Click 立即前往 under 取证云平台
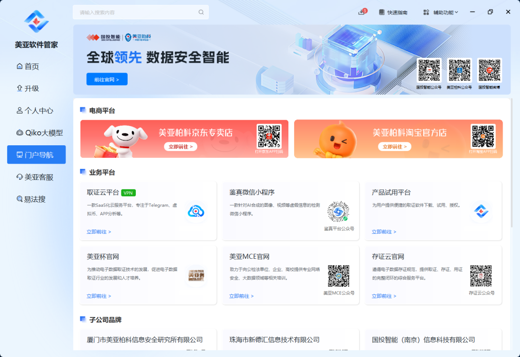Screen dimensions: 520x357 click(99, 232)
